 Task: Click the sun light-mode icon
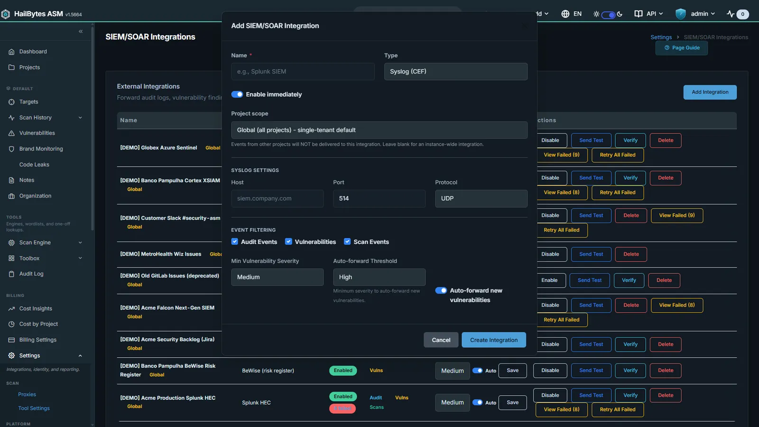pyautogui.click(x=596, y=14)
